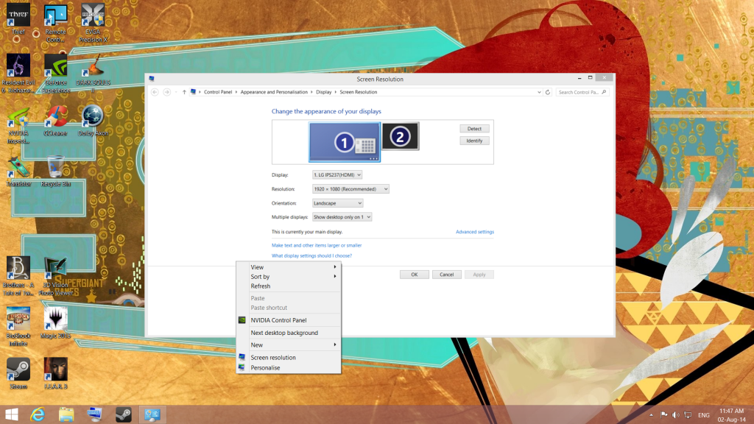Image resolution: width=754 pixels, height=424 pixels.
Task: Launch GeForce Experience desktop icon
Action: click(x=56, y=73)
